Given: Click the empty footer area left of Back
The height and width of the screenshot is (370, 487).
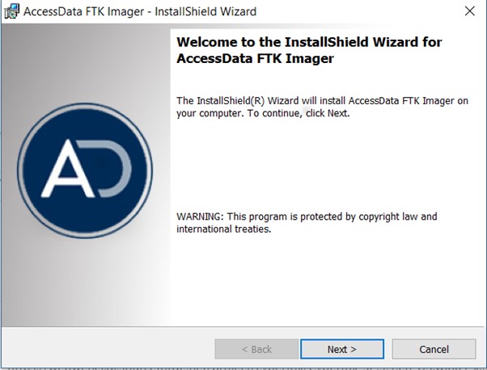Looking at the screenshot, I should pos(105,349).
